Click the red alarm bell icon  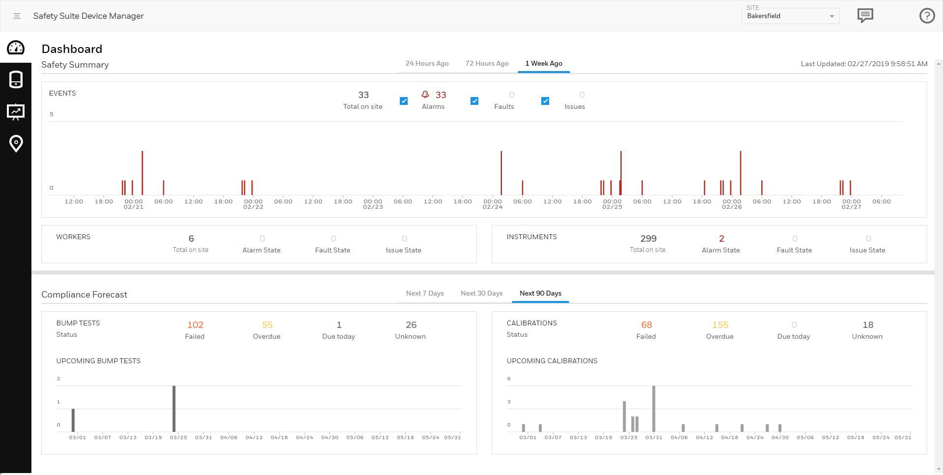(x=425, y=95)
